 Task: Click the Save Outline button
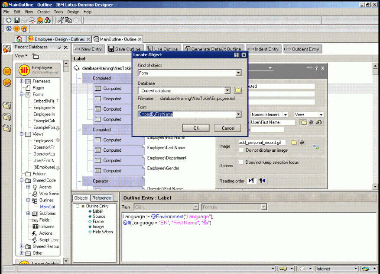[x=125, y=49]
